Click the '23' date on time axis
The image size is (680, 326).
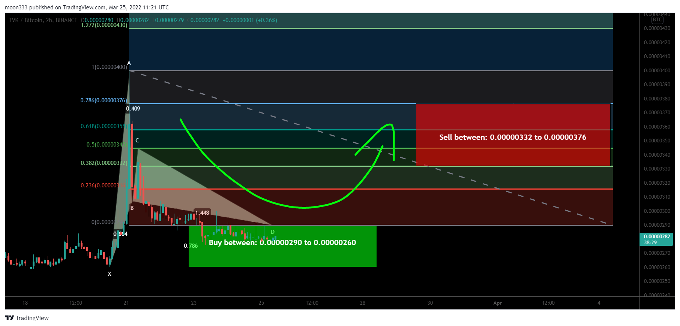194,303
